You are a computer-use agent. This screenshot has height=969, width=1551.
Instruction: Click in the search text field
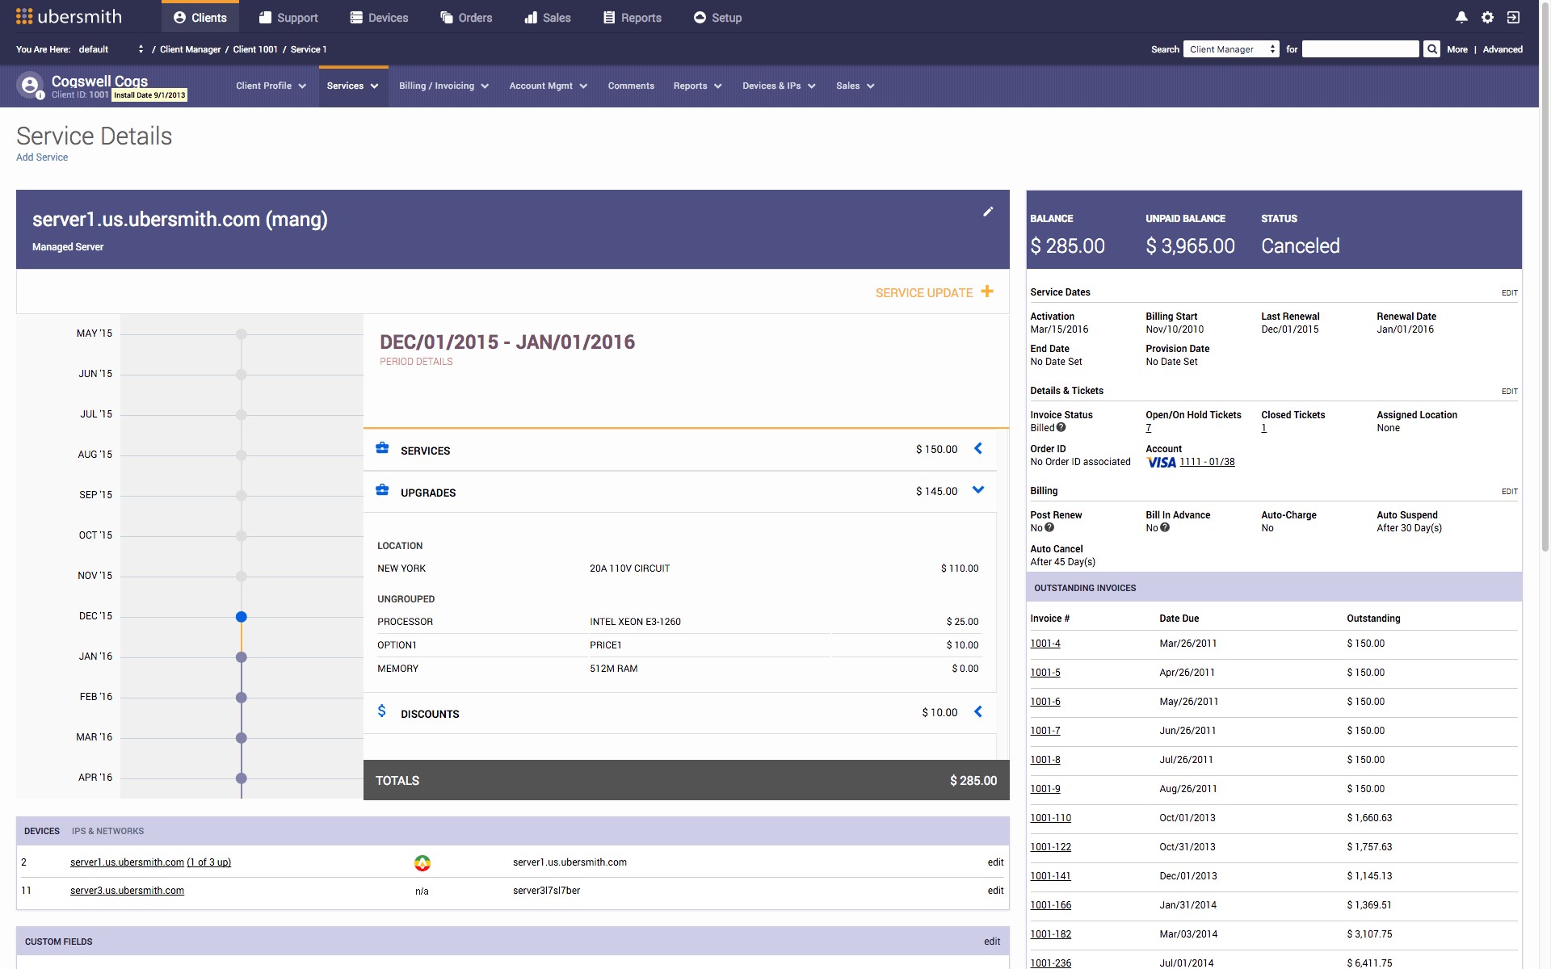click(x=1360, y=49)
